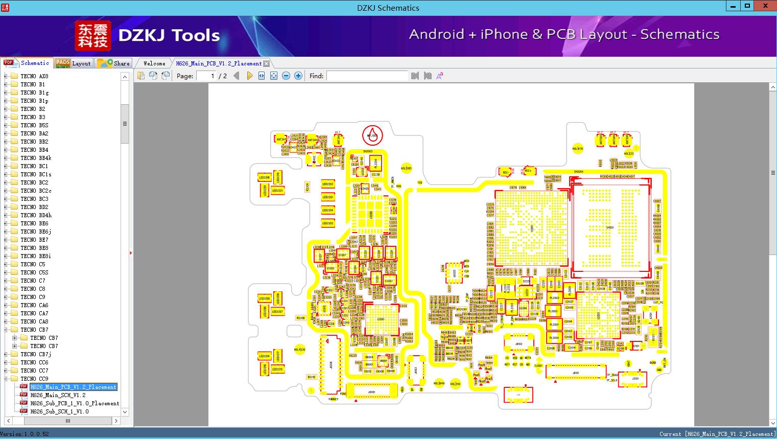Select the H626_Main_PCB_V1.2_Placement document tab
The height and width of the screenshot is (439, 777).
(x=219, y=63)
